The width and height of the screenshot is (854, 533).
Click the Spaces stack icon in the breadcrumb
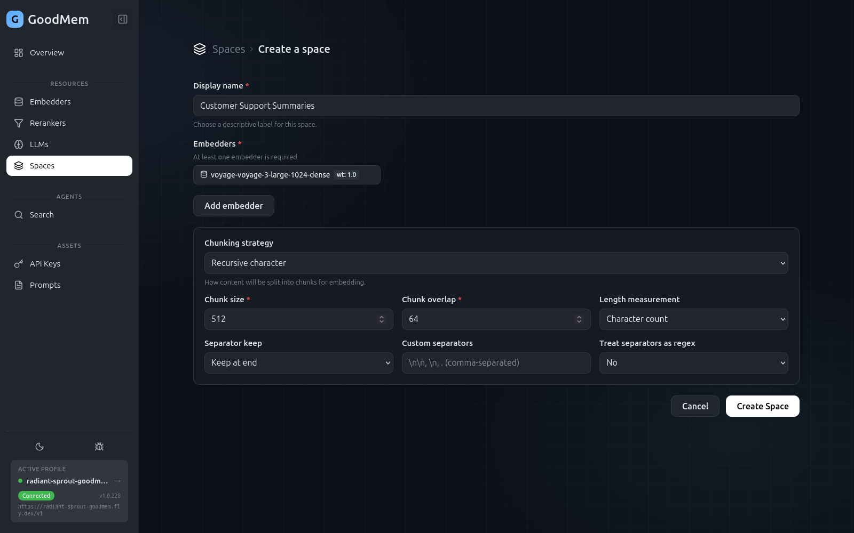click(200, 49)
